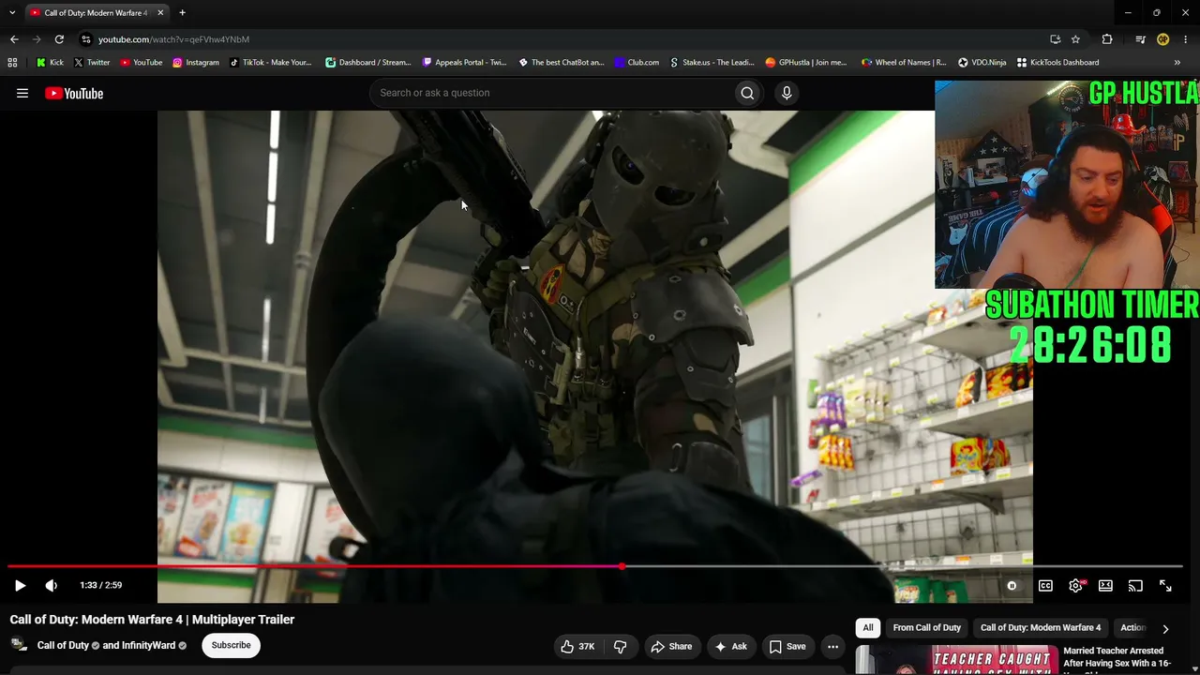The height and width of the screenshot is (675, 1200).
Task: Open the player settings gear
Action: click(1076, 586)
